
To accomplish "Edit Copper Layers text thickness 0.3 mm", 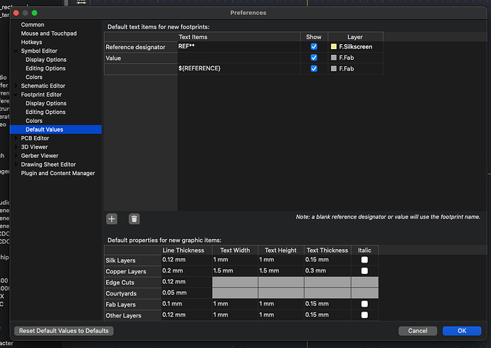I will click(x=327, y=270).
